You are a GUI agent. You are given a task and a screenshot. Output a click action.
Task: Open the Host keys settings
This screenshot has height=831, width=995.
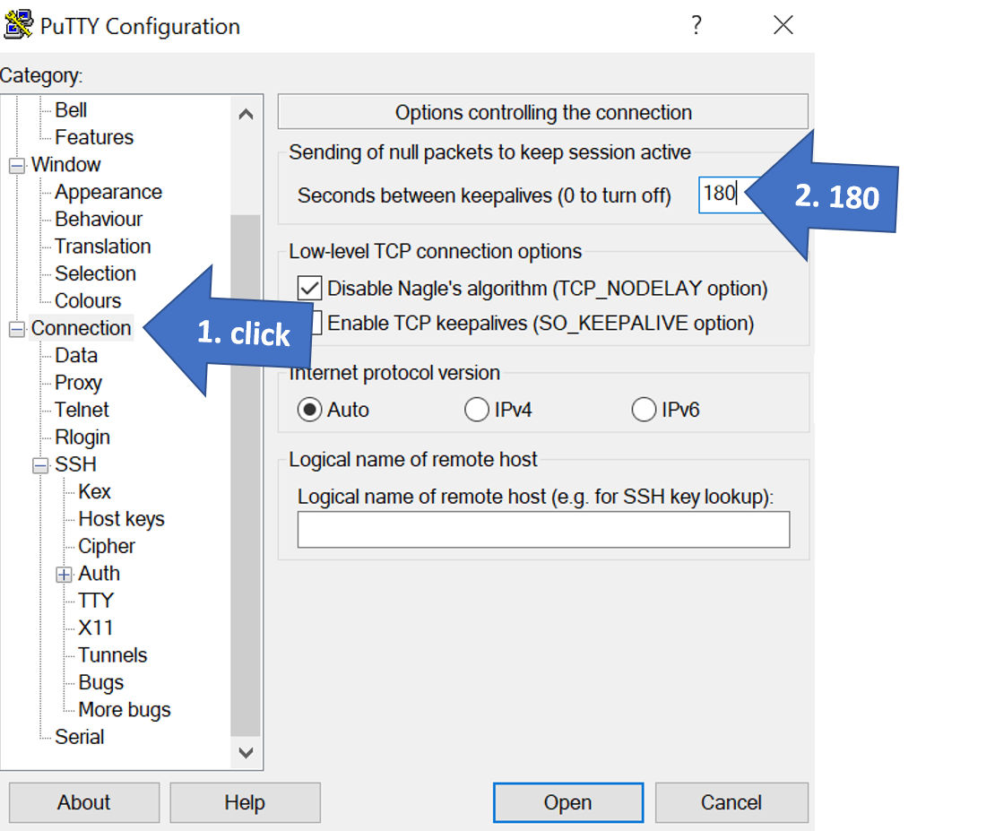[x=121, y=519]
